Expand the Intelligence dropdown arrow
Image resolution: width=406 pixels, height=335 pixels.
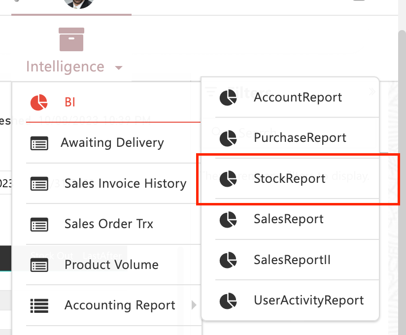[x=118, y=67]
